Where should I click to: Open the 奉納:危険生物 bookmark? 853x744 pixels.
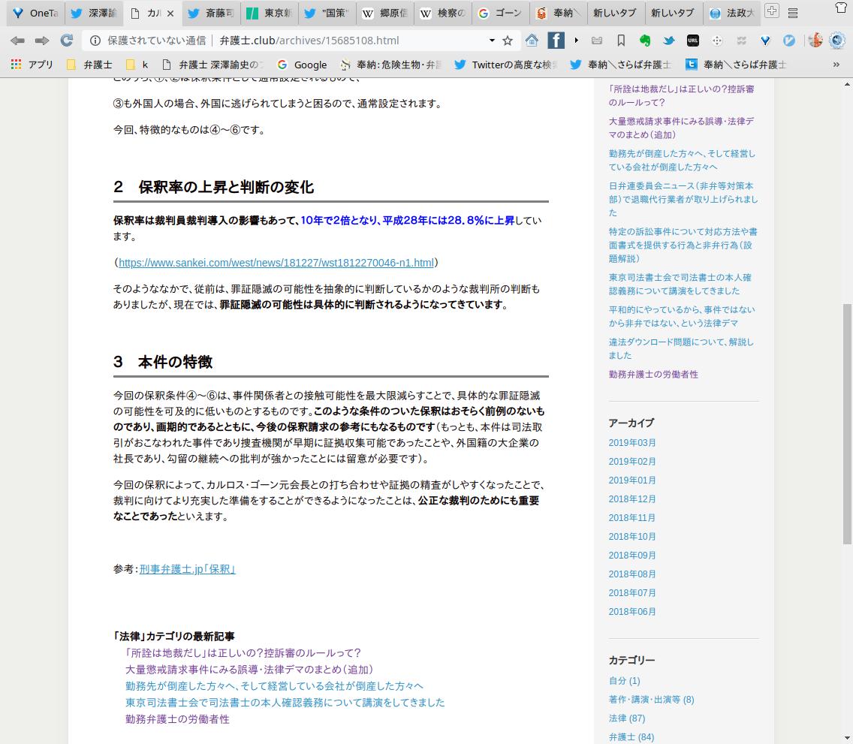[391, 65]
